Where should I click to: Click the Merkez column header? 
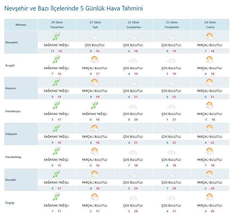click(21, 25)
